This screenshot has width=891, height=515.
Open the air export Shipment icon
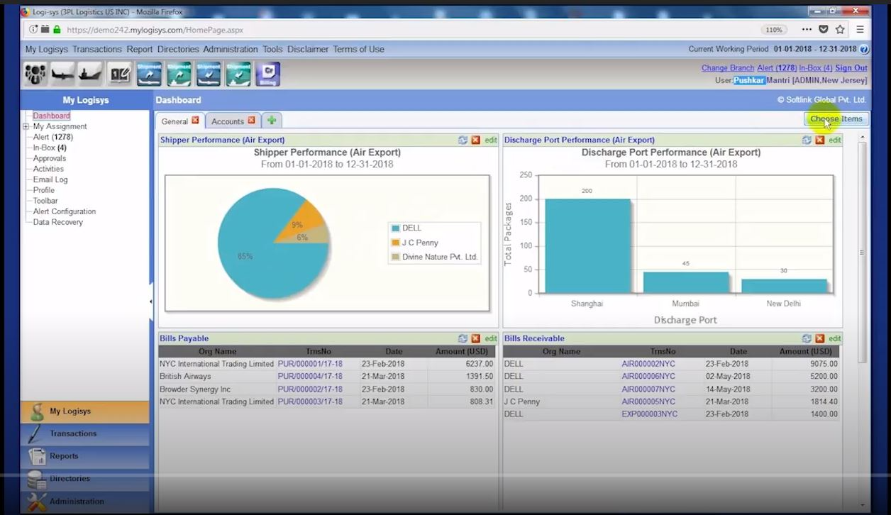149,73
